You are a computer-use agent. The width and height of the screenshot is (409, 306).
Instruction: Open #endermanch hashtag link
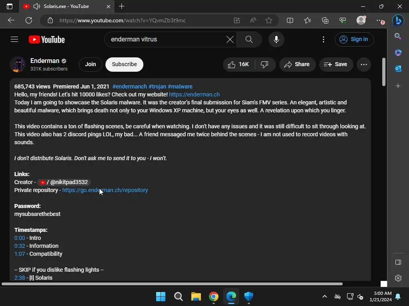pyautogui.click(x=130, y=86)
